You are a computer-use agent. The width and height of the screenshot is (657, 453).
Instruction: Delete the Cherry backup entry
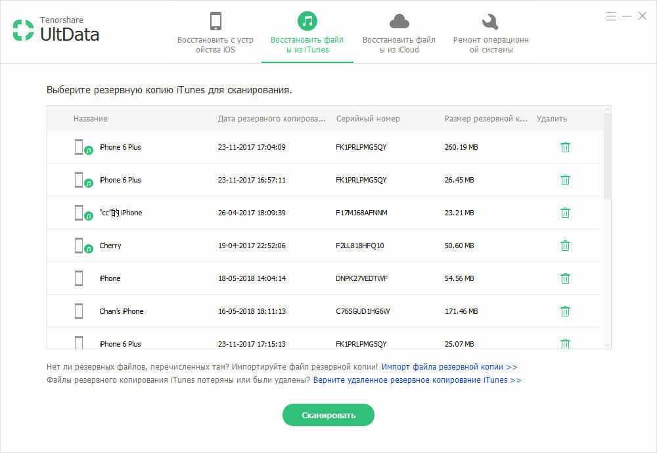564,246
